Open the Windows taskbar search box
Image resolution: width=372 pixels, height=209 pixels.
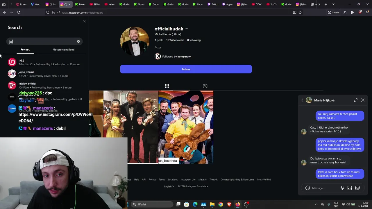pyautogui.click(x=152, y=204)
